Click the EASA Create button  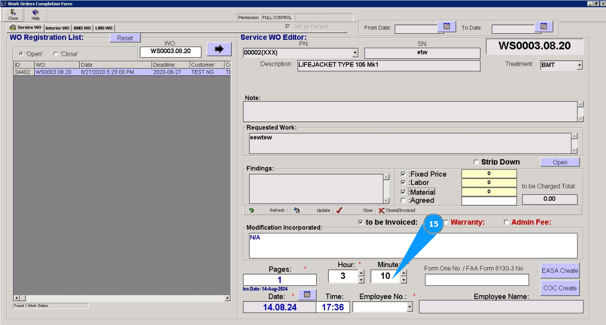[x=560, y=270]
